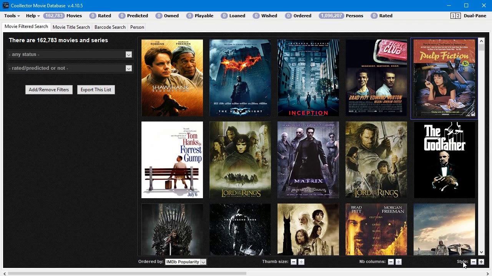Expand the 'rated/predicted or not' dropdown
The width and height of the screenshot is (492, 276).
pyautogui.click(x=70, y=68)
